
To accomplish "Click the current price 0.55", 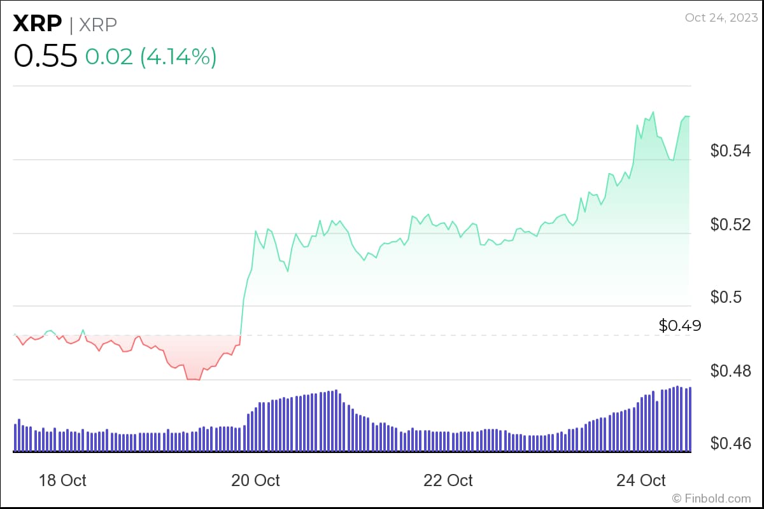I will (x=45, y=57).
